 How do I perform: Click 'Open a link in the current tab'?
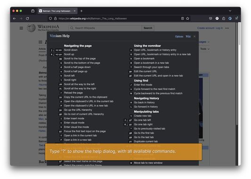81,136
